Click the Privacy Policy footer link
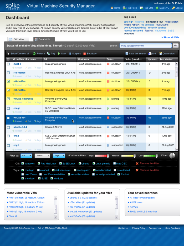 pyautogui.click(x=139, y=228)
